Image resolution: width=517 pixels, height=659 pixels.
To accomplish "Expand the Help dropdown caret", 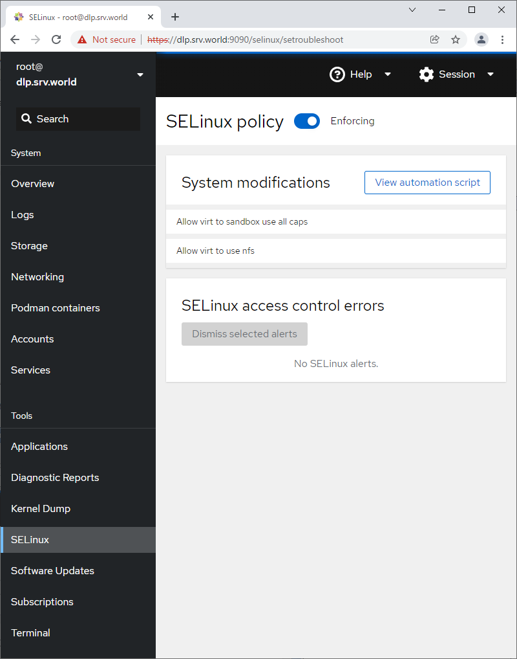I will point(388,74).
